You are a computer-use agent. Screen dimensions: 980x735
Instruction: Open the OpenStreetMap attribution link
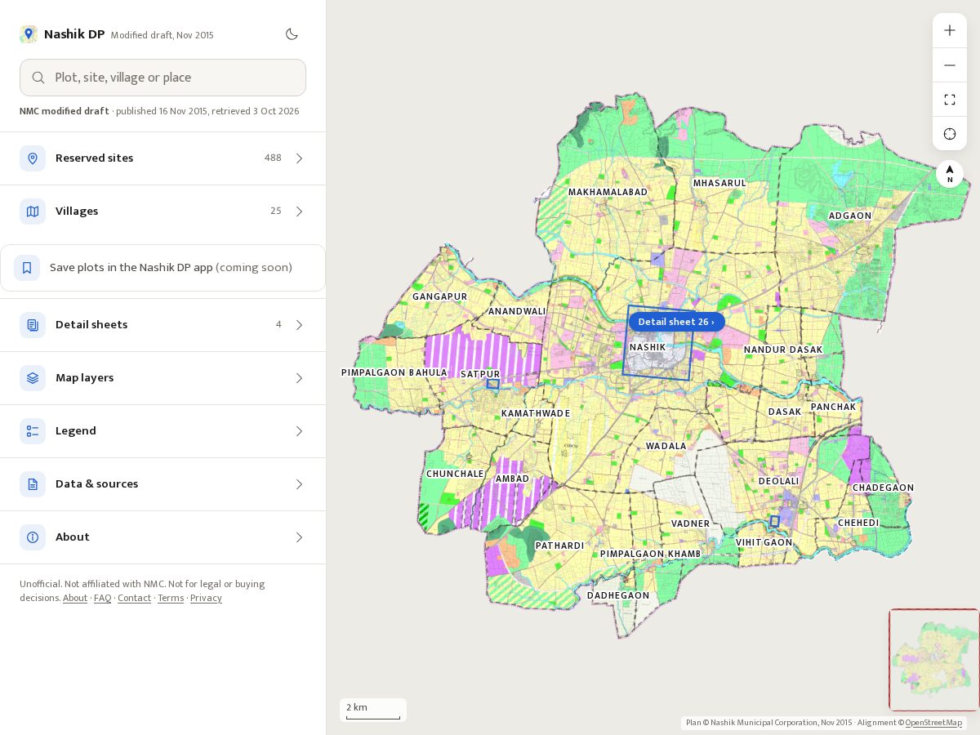click(x=933, y=723)
